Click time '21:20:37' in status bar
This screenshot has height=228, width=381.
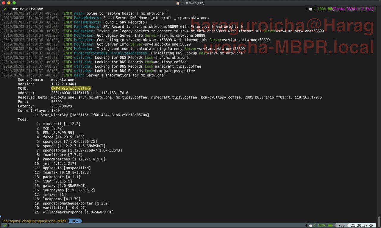359,225
